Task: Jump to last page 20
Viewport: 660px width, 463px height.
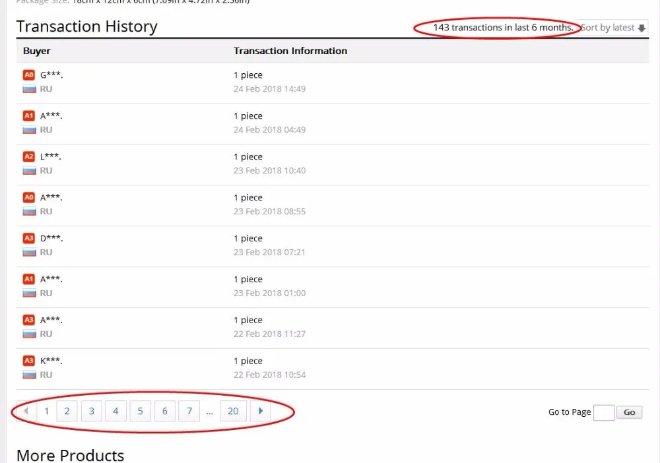Action: click(233, 411)
